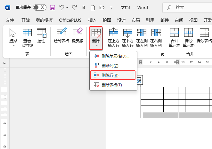Image resolution: width=212 pixels, height=149 pixels.
Task: Switch to the 插入 tab
Action: pyautogui.click(x=92, y=20)
